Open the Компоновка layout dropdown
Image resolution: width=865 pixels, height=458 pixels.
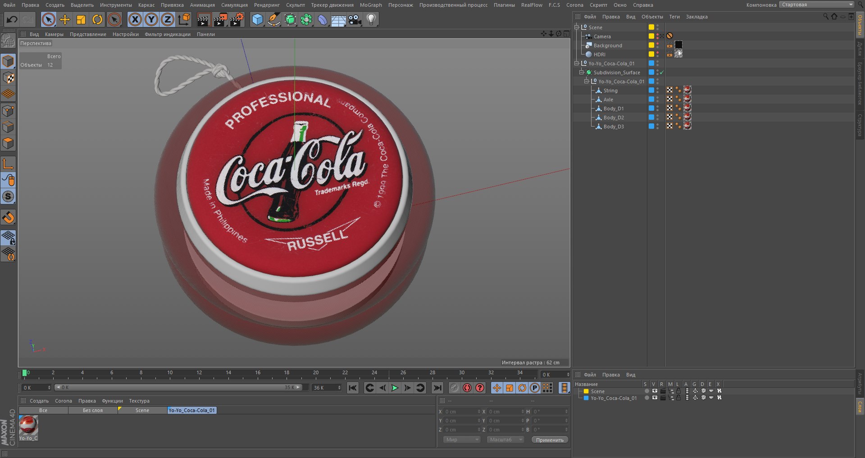817,5
